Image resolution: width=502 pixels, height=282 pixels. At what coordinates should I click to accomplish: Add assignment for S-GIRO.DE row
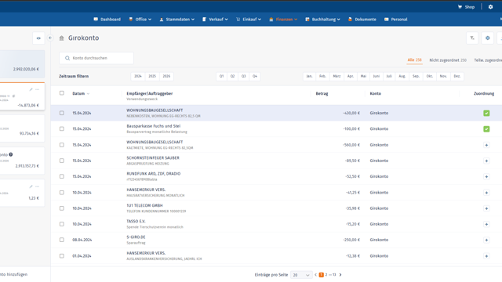[486, 240]
